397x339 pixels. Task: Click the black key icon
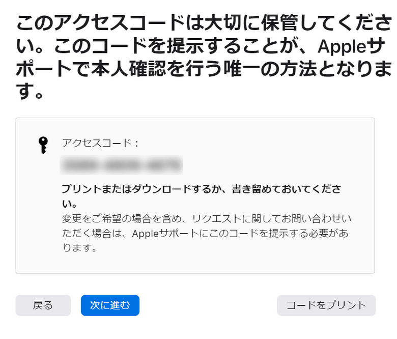pyautogui.click(x=44, y=145)
